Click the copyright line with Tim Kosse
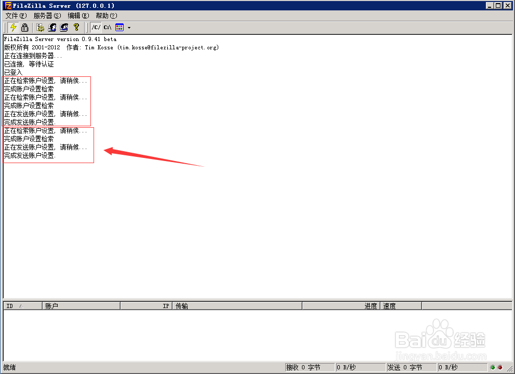Viewport: 515px width, 374px height. 111,47
